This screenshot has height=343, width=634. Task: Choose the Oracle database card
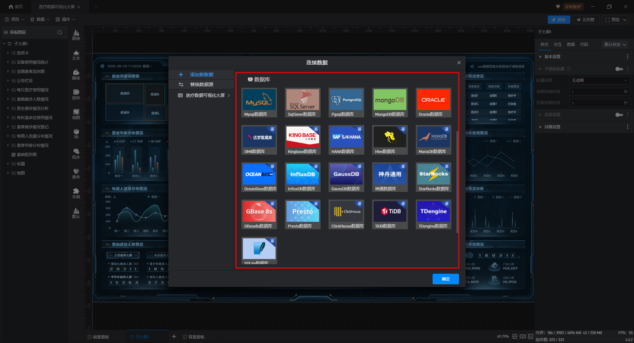pos(434,103)
